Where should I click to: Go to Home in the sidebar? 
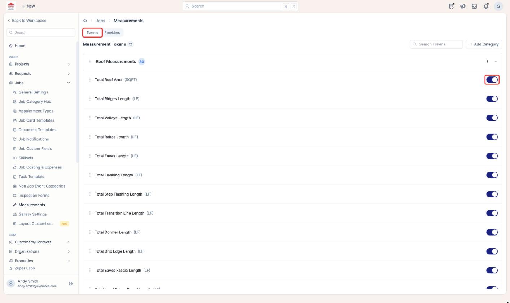pos(20,46)
